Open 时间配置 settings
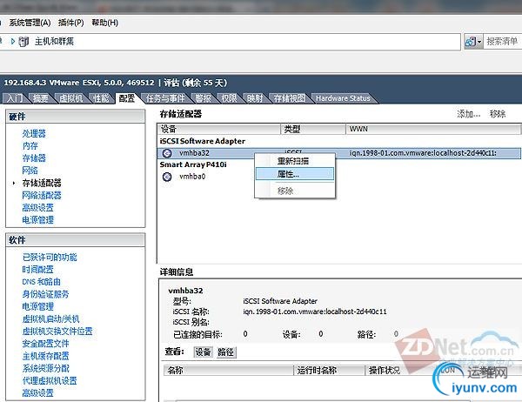The height and width of the screenshot is (402, 522). (x=37, y=270)
